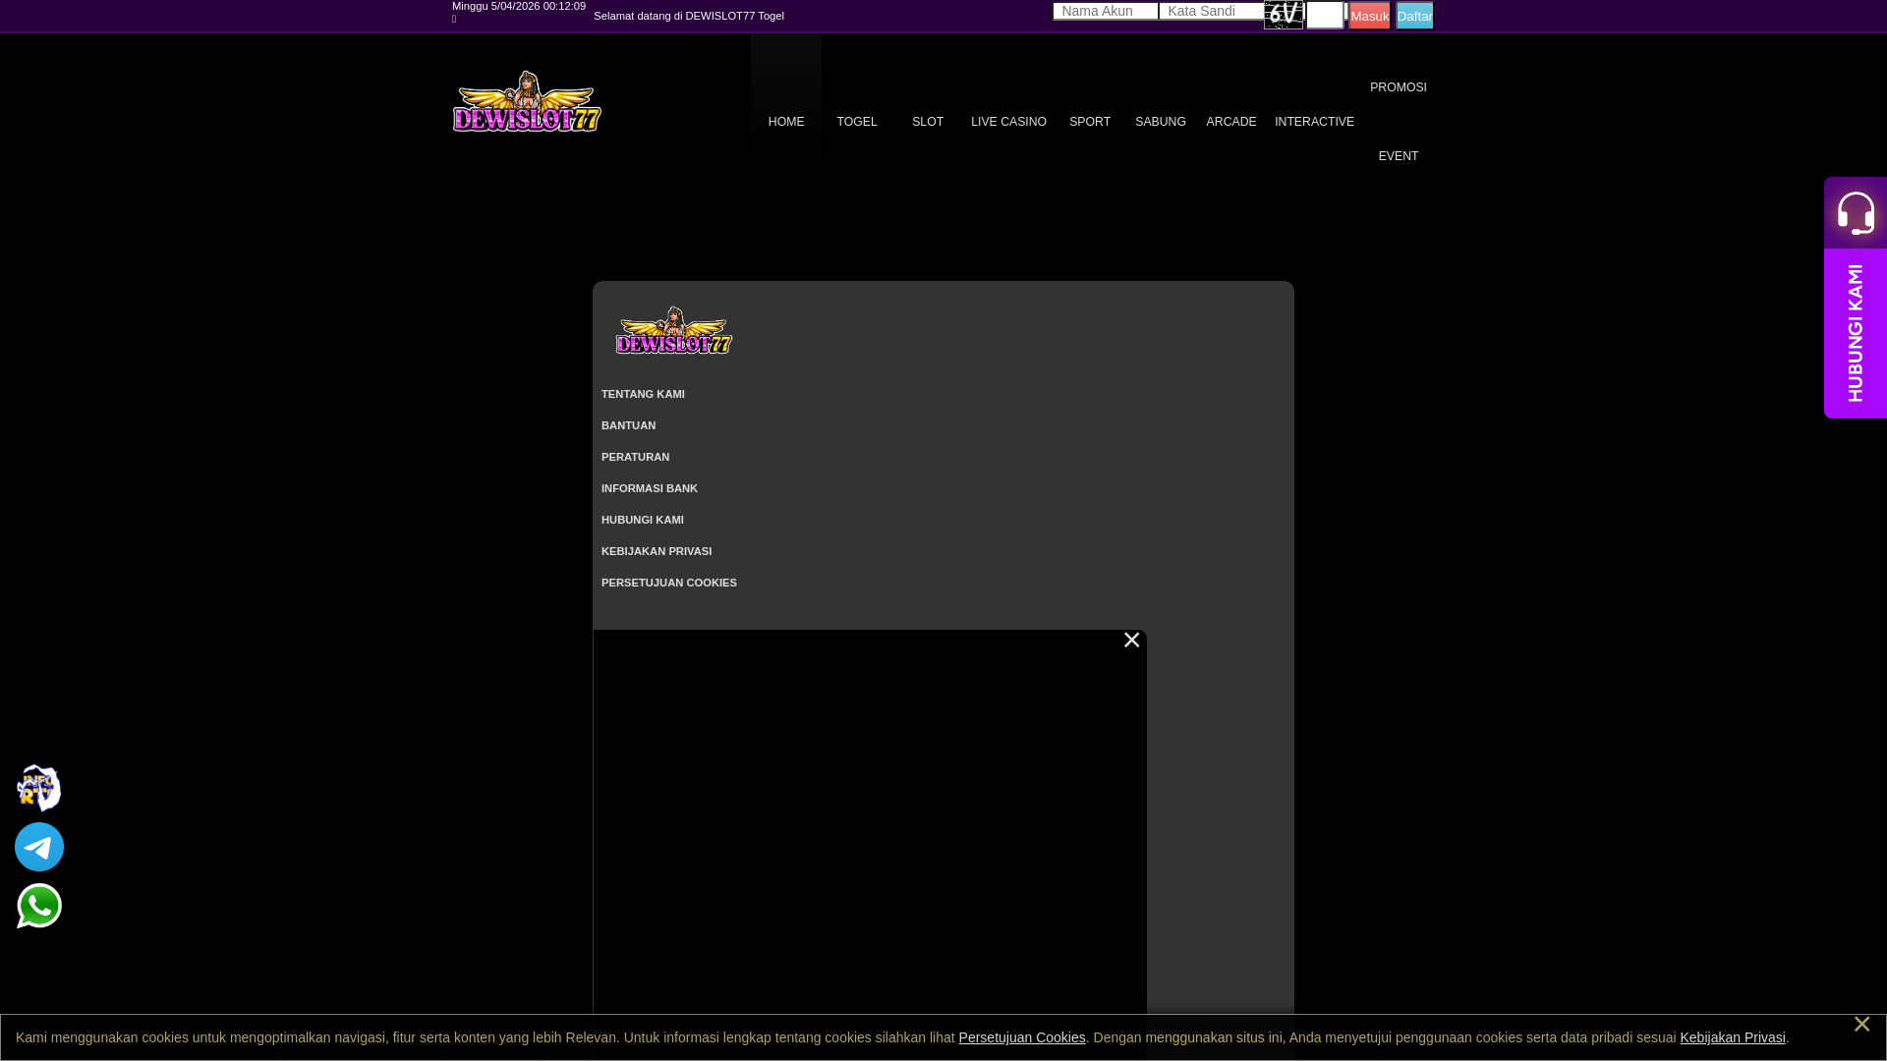Click the Daftar register button
The height and width of the screenshot is (1061, 1887).
[1414, 16]
